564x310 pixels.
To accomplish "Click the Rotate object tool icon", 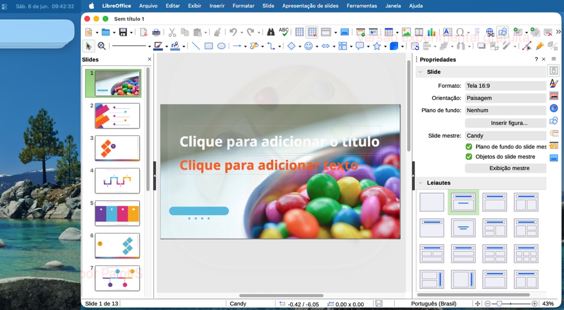I will tap(415, 46).
